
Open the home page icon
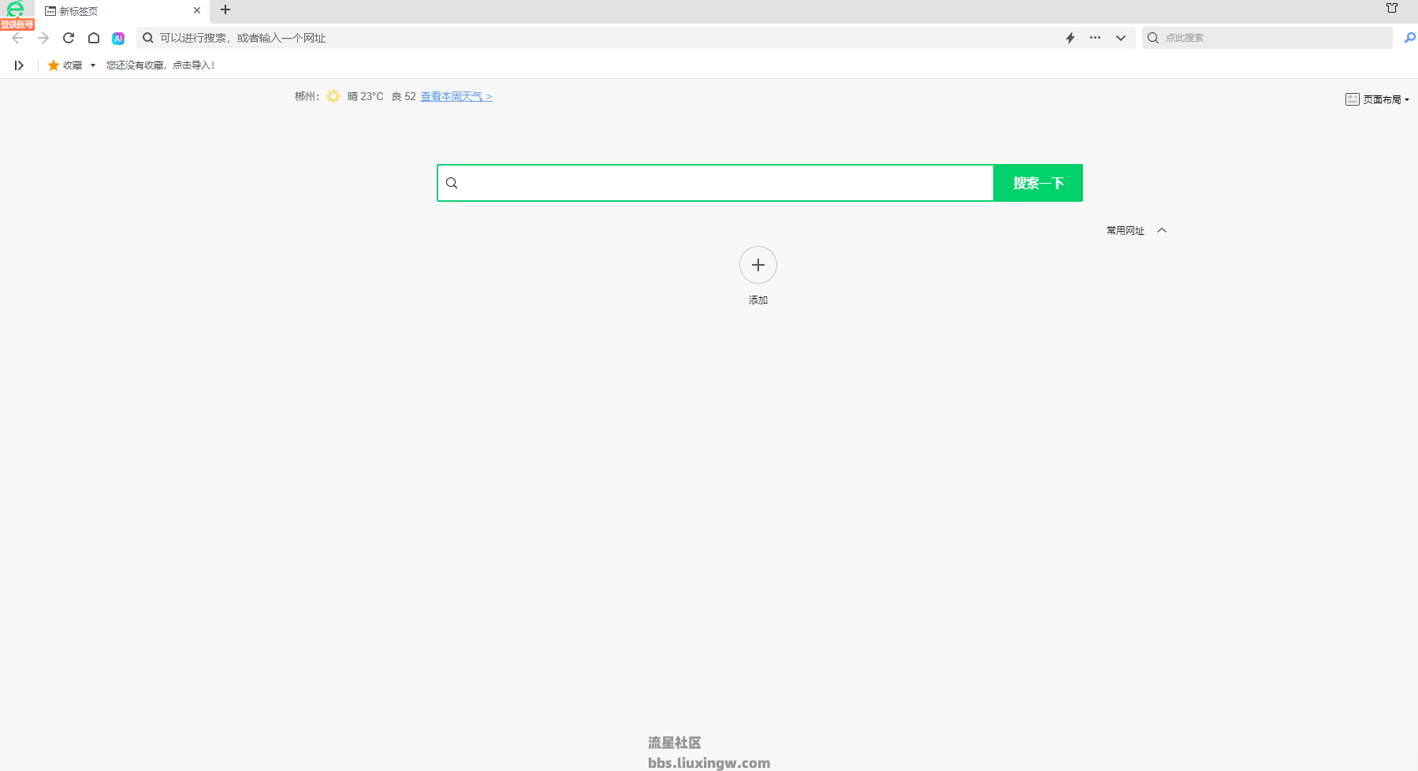pos(94,38)
